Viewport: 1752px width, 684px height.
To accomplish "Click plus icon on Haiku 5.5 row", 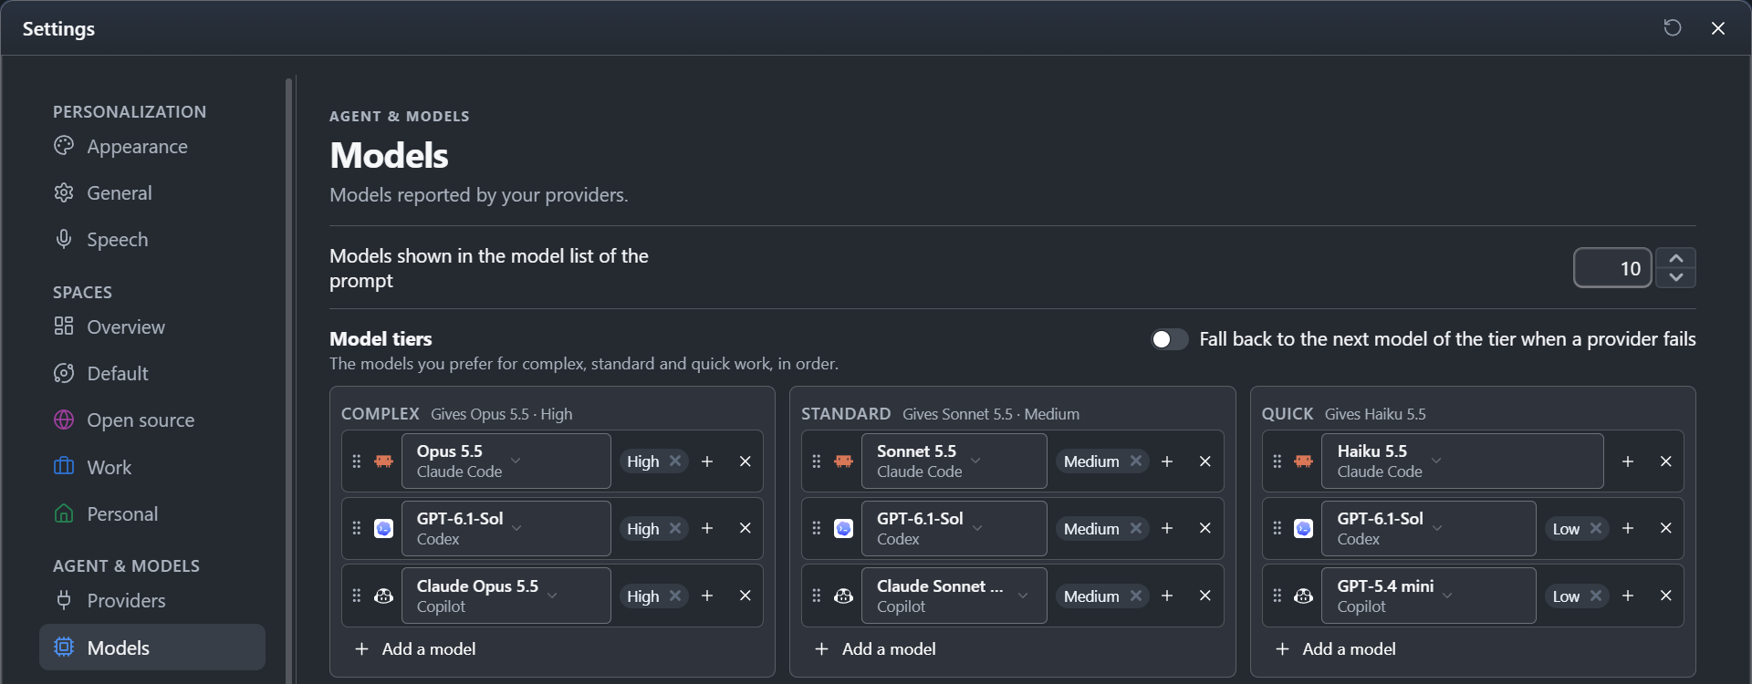I will 1628,461.
